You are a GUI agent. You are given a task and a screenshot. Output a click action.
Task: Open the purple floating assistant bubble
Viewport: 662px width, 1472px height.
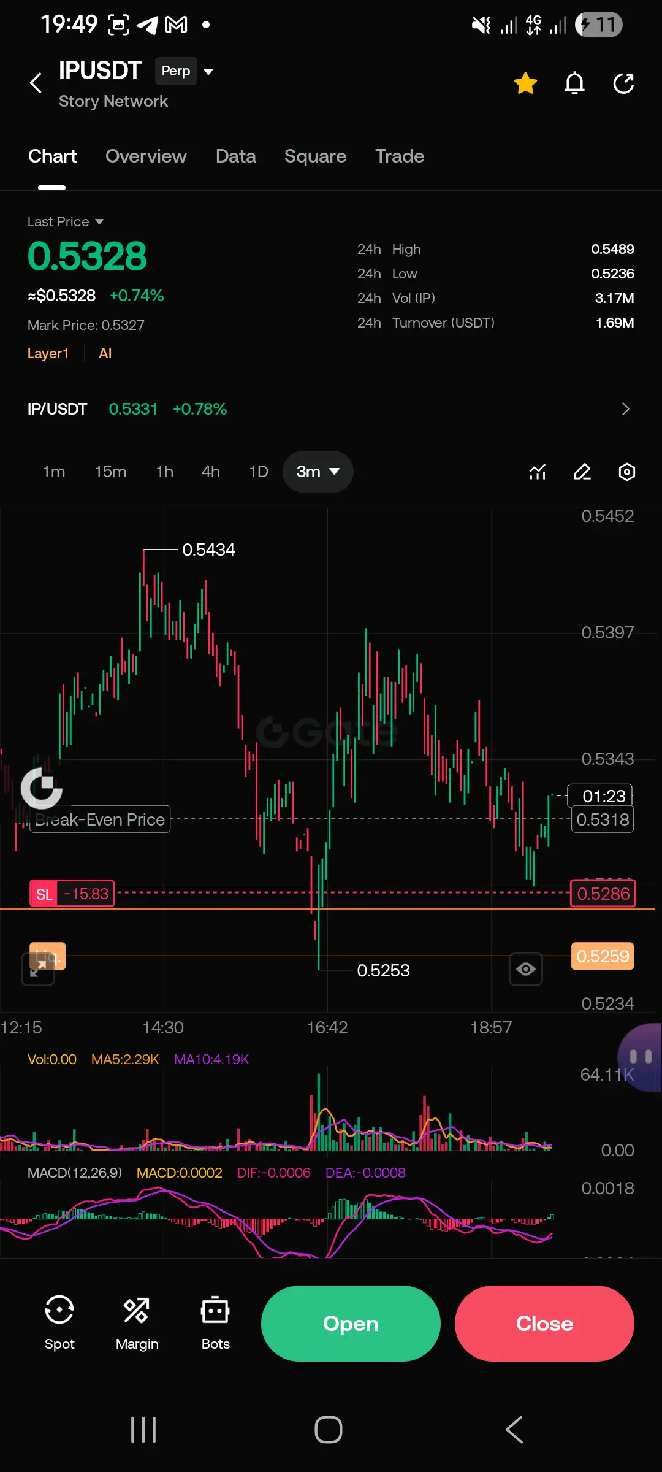pyautogui.click(x=641, y=1057)
